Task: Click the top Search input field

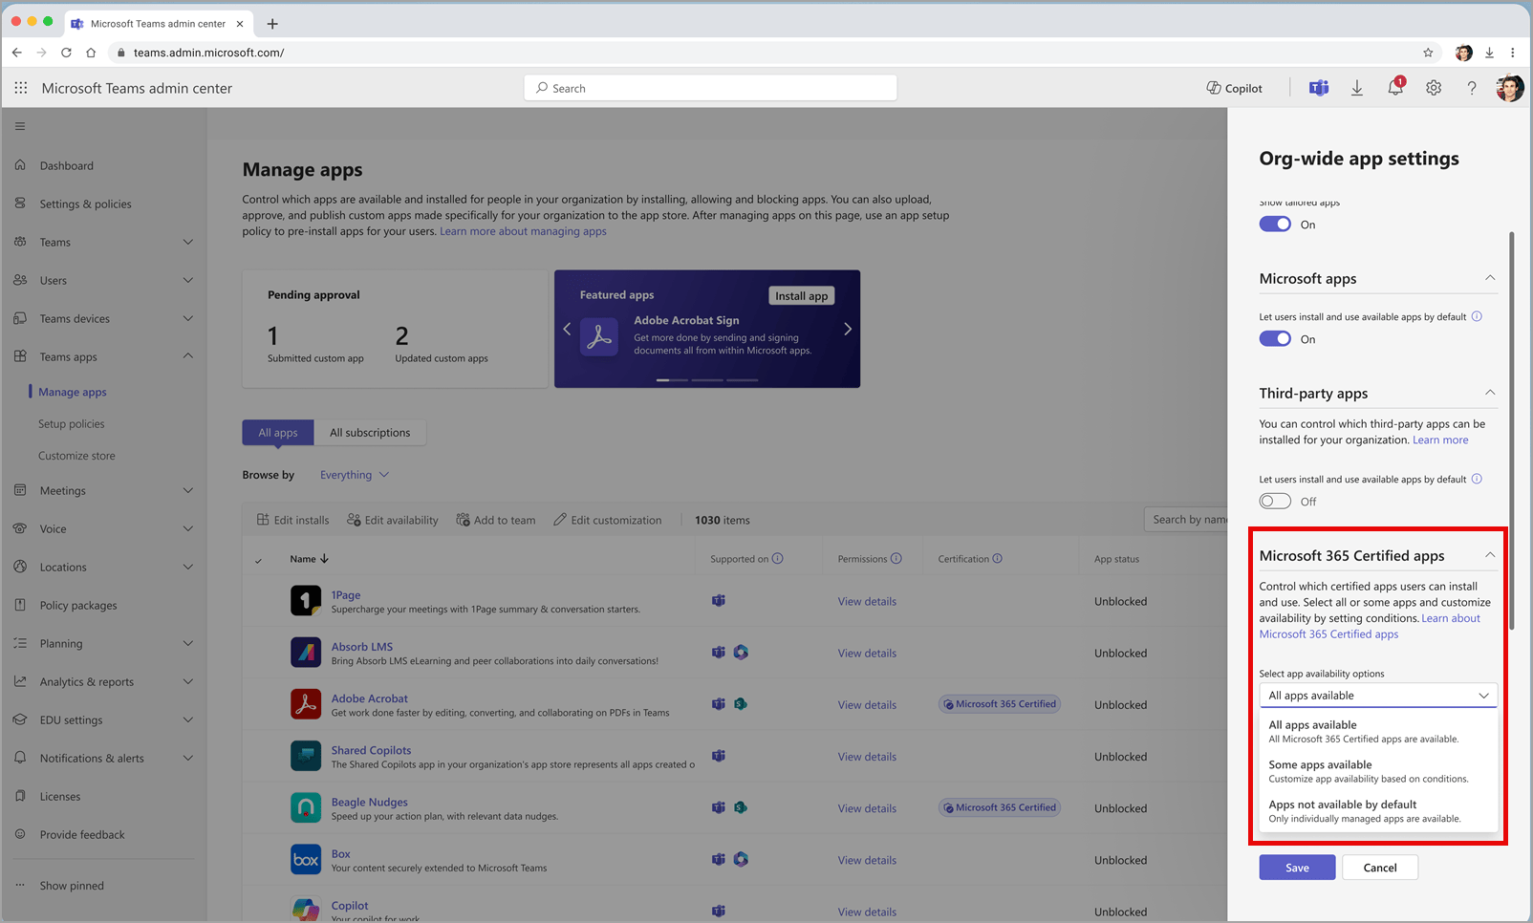Action: tap(710, 88)
